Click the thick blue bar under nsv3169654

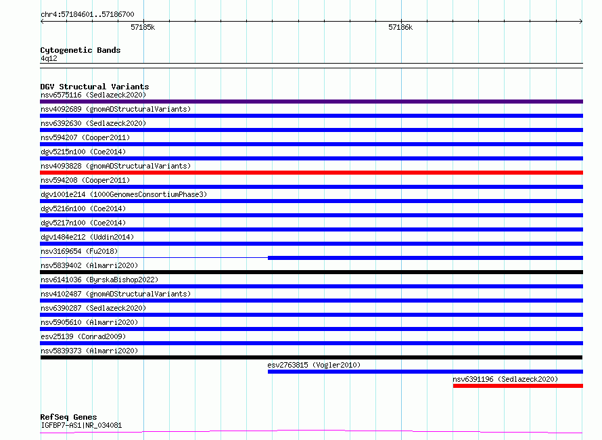click(425, 258)
